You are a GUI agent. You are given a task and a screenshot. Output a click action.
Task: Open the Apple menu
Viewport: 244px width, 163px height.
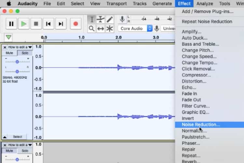[9, 4]
